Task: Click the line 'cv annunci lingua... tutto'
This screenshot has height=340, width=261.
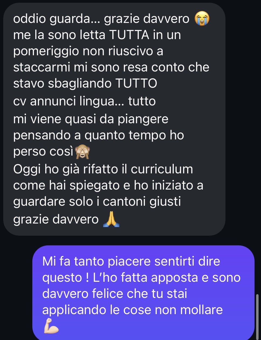Action: 84,101
